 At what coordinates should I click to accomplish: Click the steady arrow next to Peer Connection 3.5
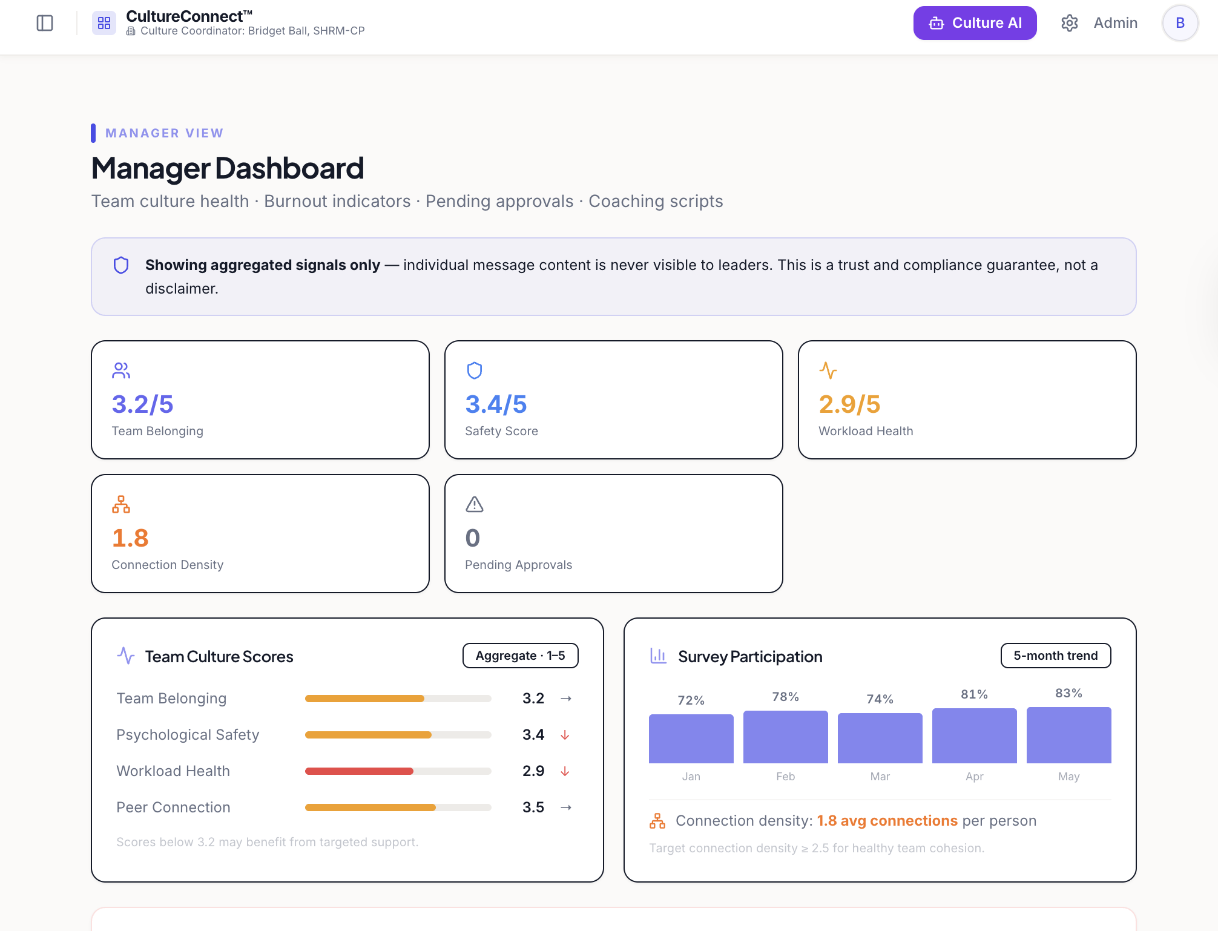[x=566, y=808]
